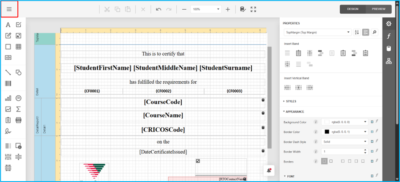Screen dimensions: 400x182
Task: Toggle full screen mode
Action: click(x=253, y=9)
